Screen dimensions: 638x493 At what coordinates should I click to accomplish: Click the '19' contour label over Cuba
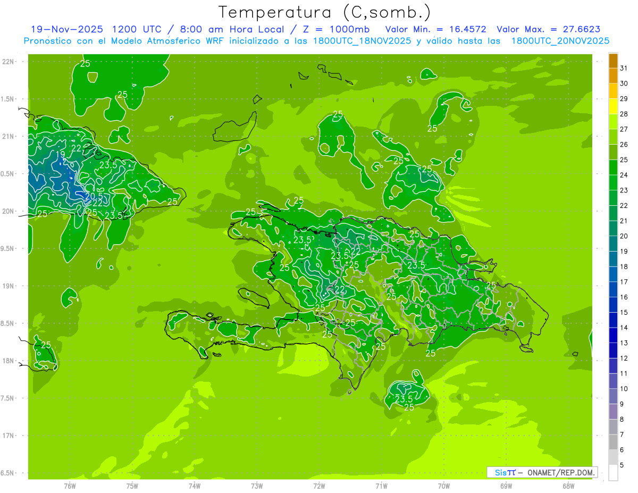click(60, 154)
